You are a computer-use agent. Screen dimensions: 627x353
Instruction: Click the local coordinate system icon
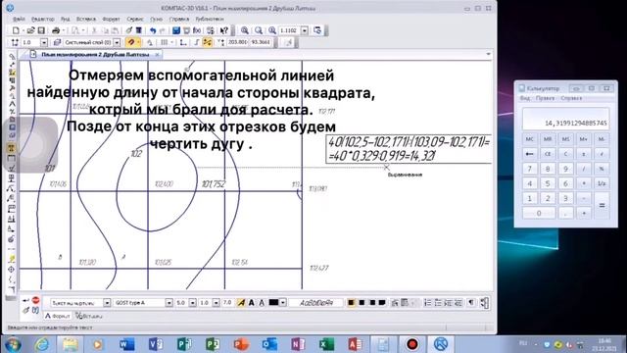pyautogui.click(x=183, y=42)
